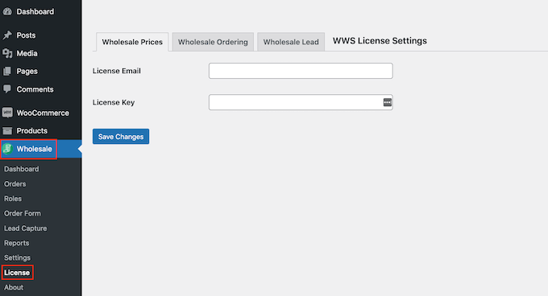The image size is (548, 296).
Task: Switch to the Wholesale Lead tab
Action: (291, 42)
